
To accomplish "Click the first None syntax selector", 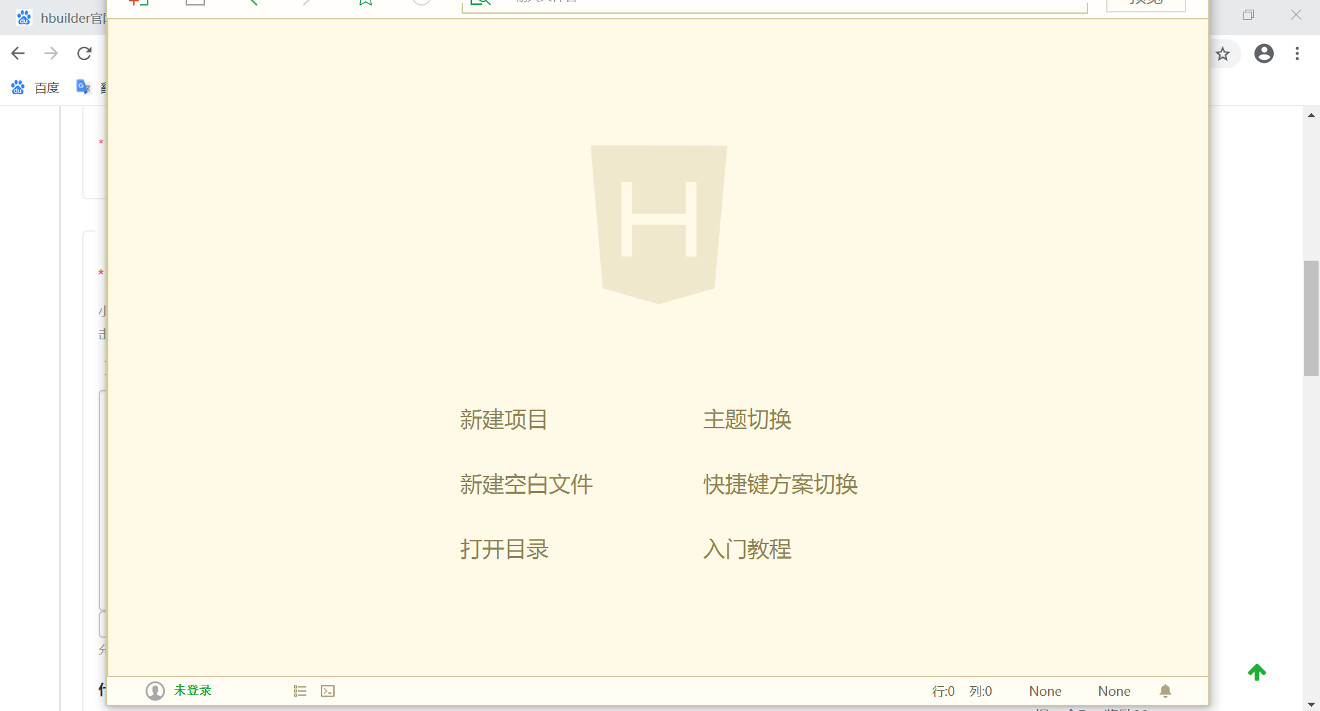I will coord(1045,691).
